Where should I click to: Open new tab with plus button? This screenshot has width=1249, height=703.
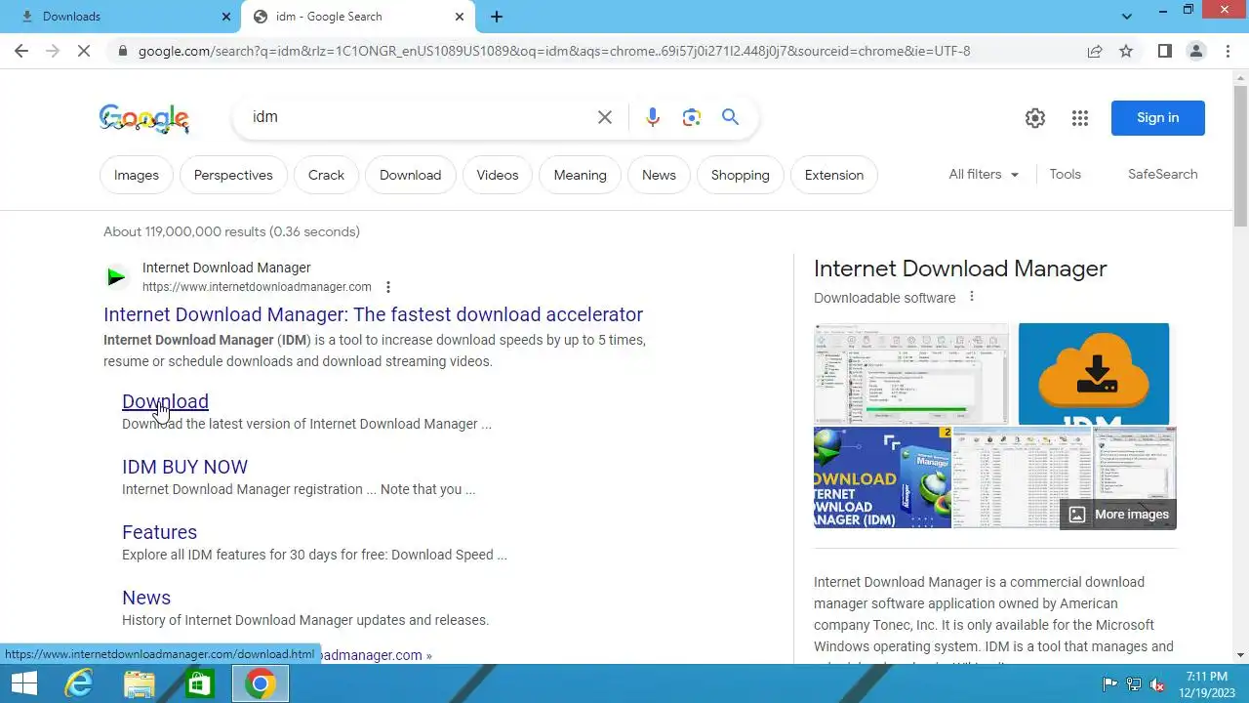497,17
